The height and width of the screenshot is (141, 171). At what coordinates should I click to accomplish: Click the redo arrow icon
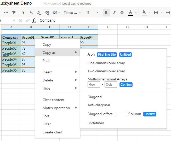(6, 13)
